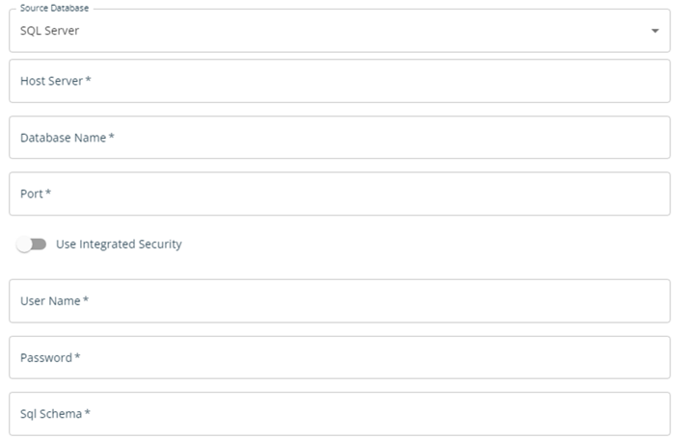Focus the Port input field

[339, 194]
